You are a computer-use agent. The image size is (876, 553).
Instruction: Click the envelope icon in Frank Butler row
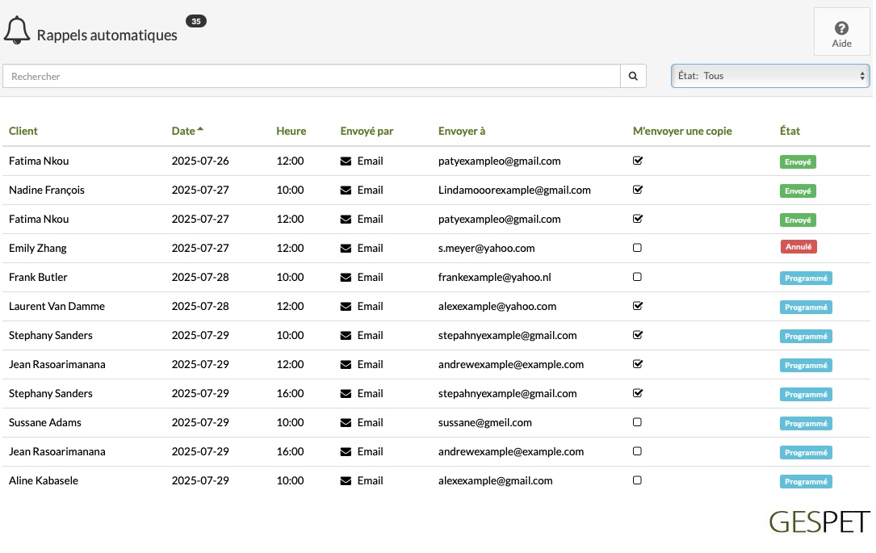[346, 278]
